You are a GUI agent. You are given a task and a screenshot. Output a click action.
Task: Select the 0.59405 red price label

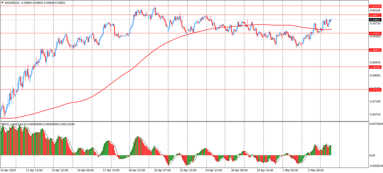[x=375, y=33]
